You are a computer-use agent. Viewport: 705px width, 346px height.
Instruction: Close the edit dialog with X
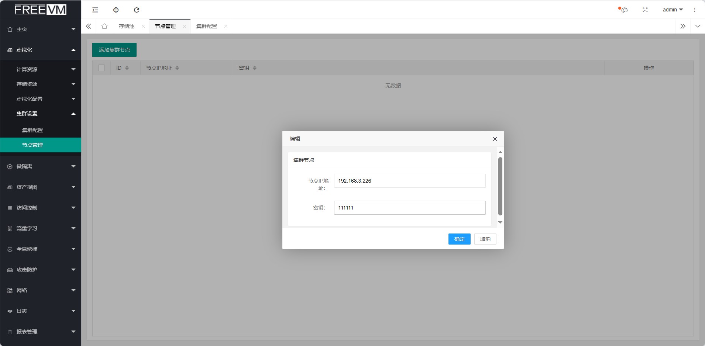click(x=495, y=139)
